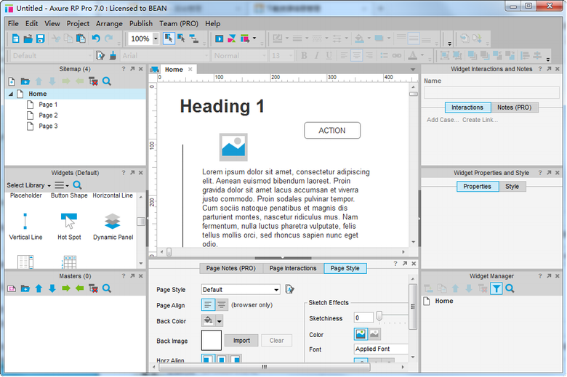Switch to the Notes (PRO) tab
Viewport: 567px width, 377px height.
click(x=514, y=108)
